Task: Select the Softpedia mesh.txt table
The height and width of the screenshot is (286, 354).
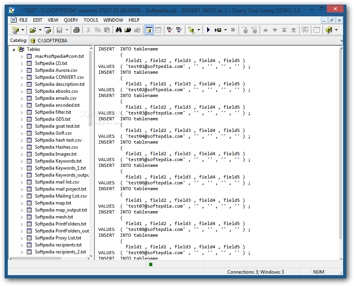Action: [54, 217]
